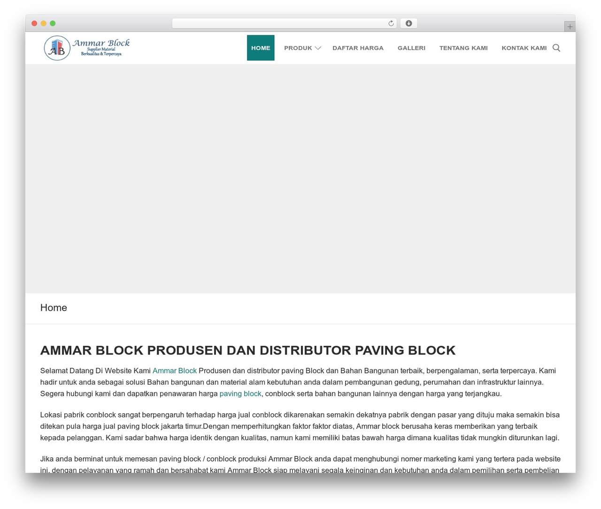Minimize the window with yellow button
Image resolution: width=601 pixels, height=509 pixels.
coord(44,23)
